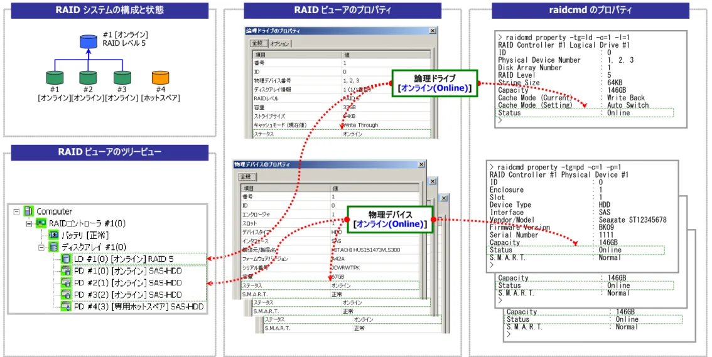Select キャッシュモード (現在値) row
The image size is (712, 357).
342,125
